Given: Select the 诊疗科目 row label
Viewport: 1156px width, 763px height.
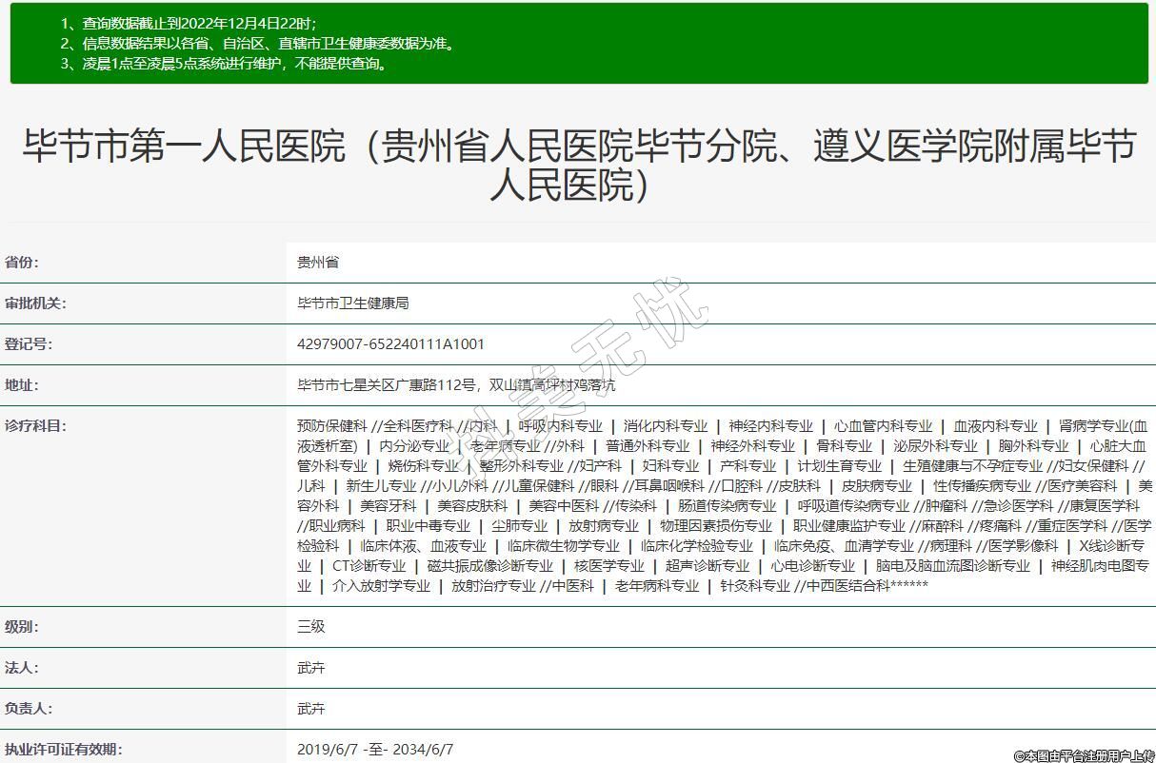Looking at the screenshot, I should [35, 426].
